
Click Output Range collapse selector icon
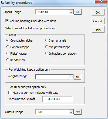coord(71,112)
